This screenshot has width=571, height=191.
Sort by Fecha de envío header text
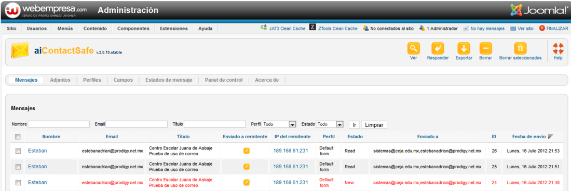(529, 137)
